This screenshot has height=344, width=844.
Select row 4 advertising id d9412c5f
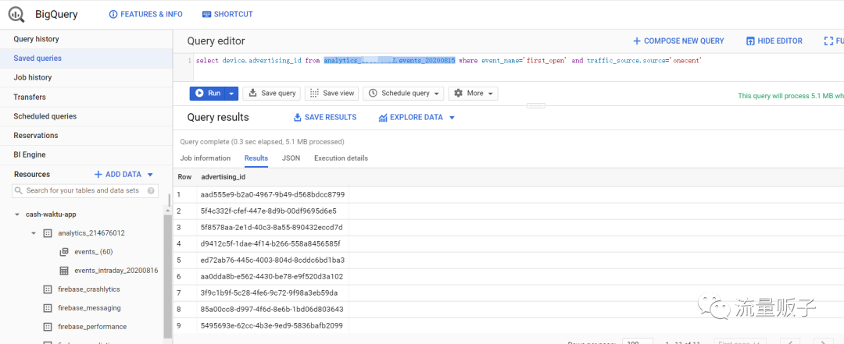point(270,243)
